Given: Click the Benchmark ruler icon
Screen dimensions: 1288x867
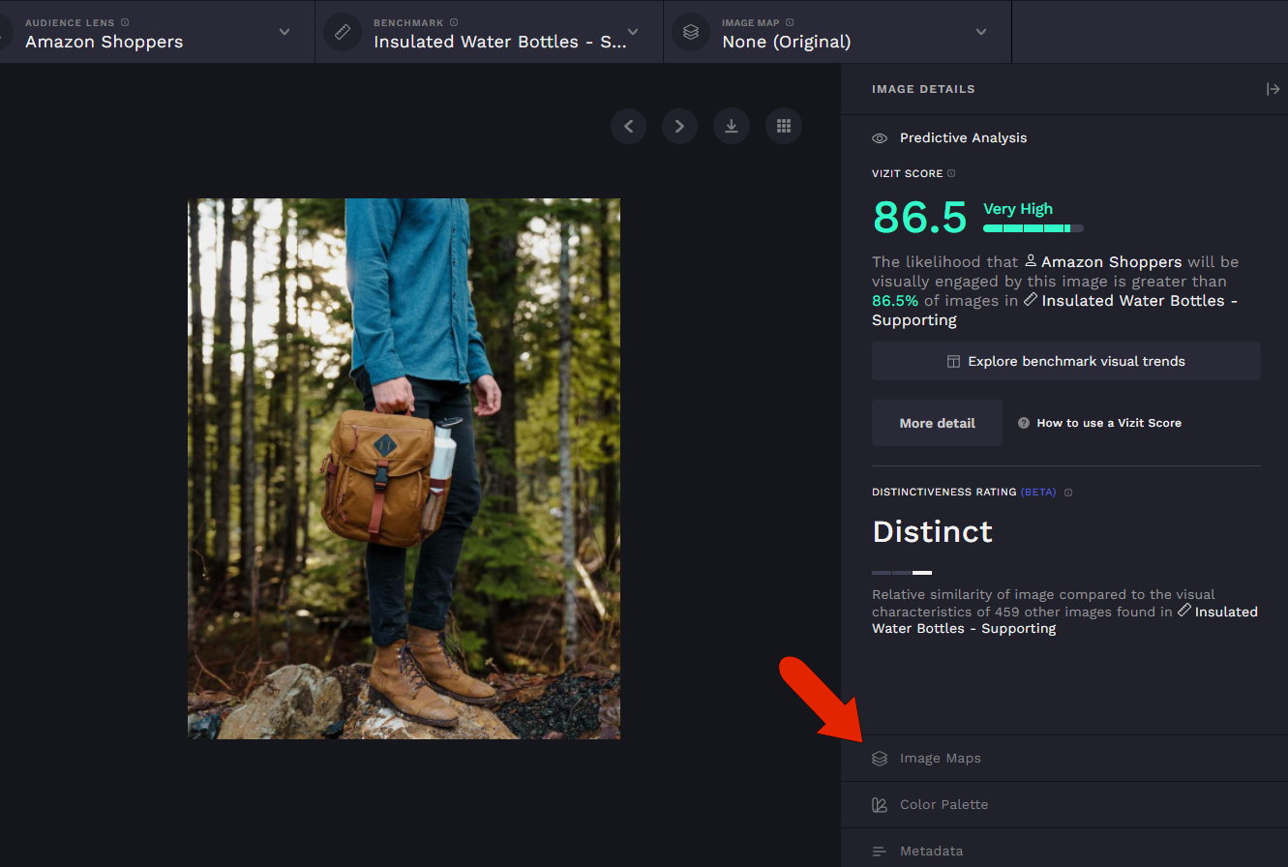Looking at the screenshot, I should point(343,32).
